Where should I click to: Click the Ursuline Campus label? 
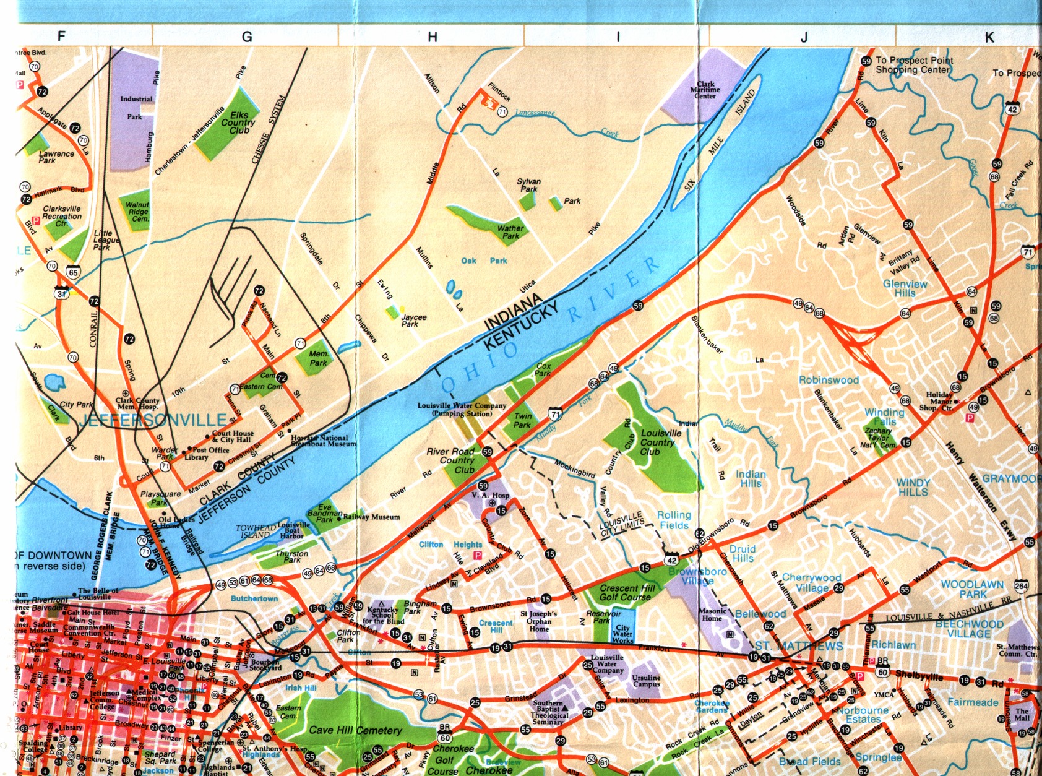click(646, 681)
